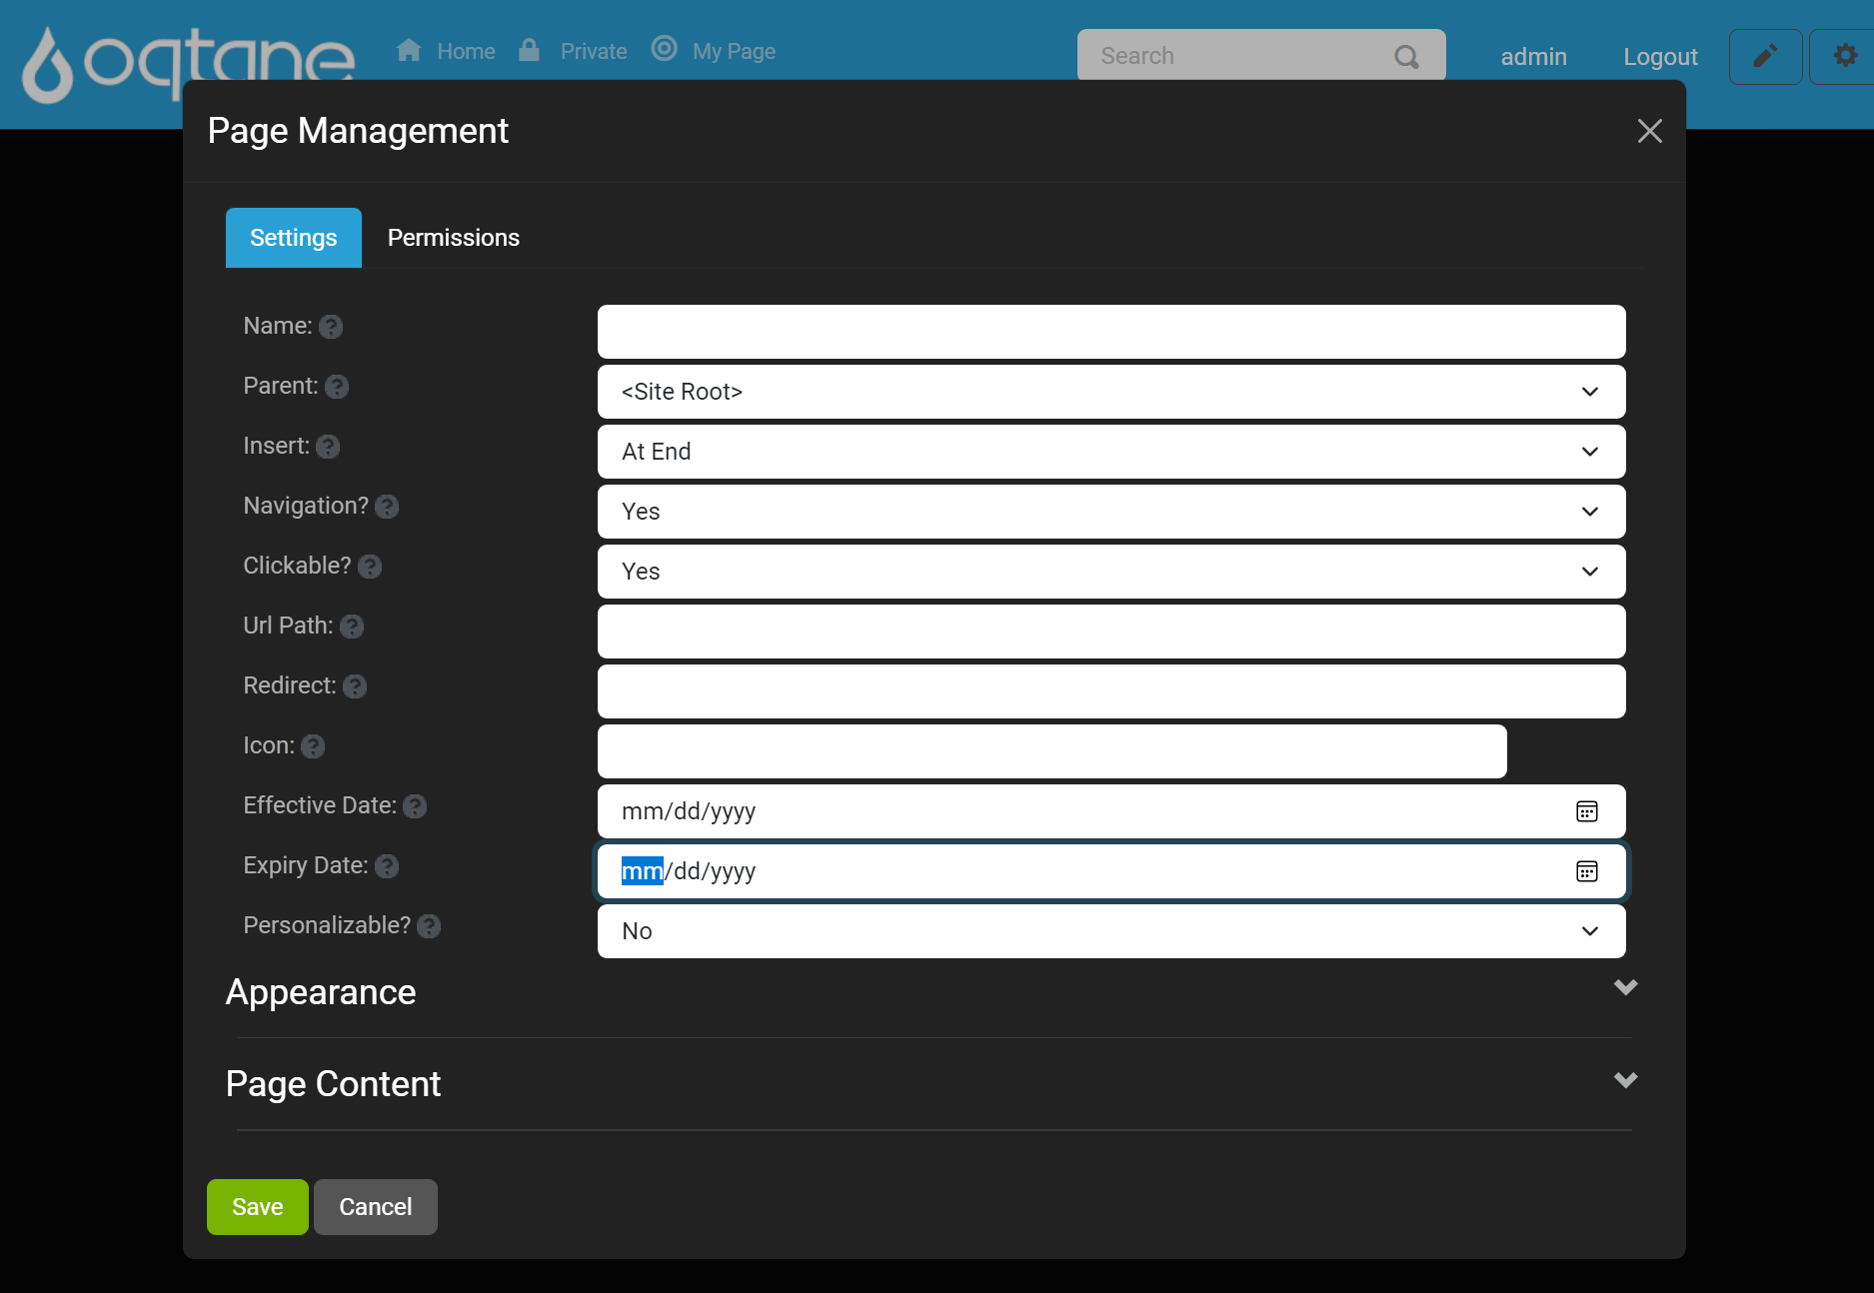Open the Clickable dropdown
The height and width of the screenshot is (1293, 1874).
1111,572
